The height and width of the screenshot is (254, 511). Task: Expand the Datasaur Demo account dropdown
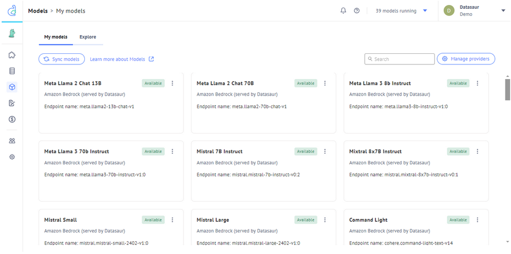(475, 11)
